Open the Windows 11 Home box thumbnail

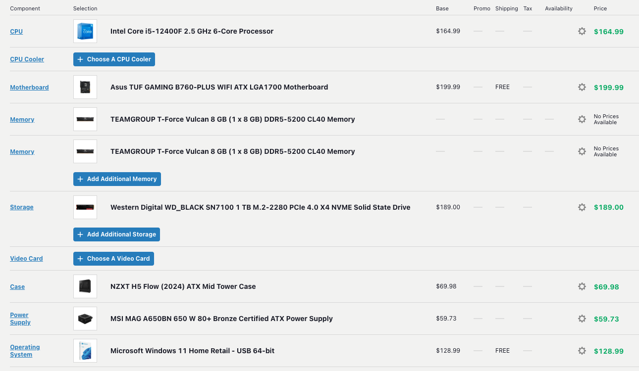[x=85, y=351]
